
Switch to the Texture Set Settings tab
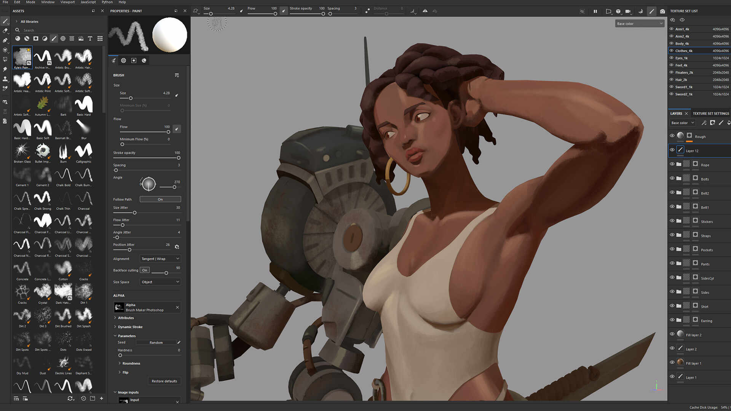coord(710,114)
